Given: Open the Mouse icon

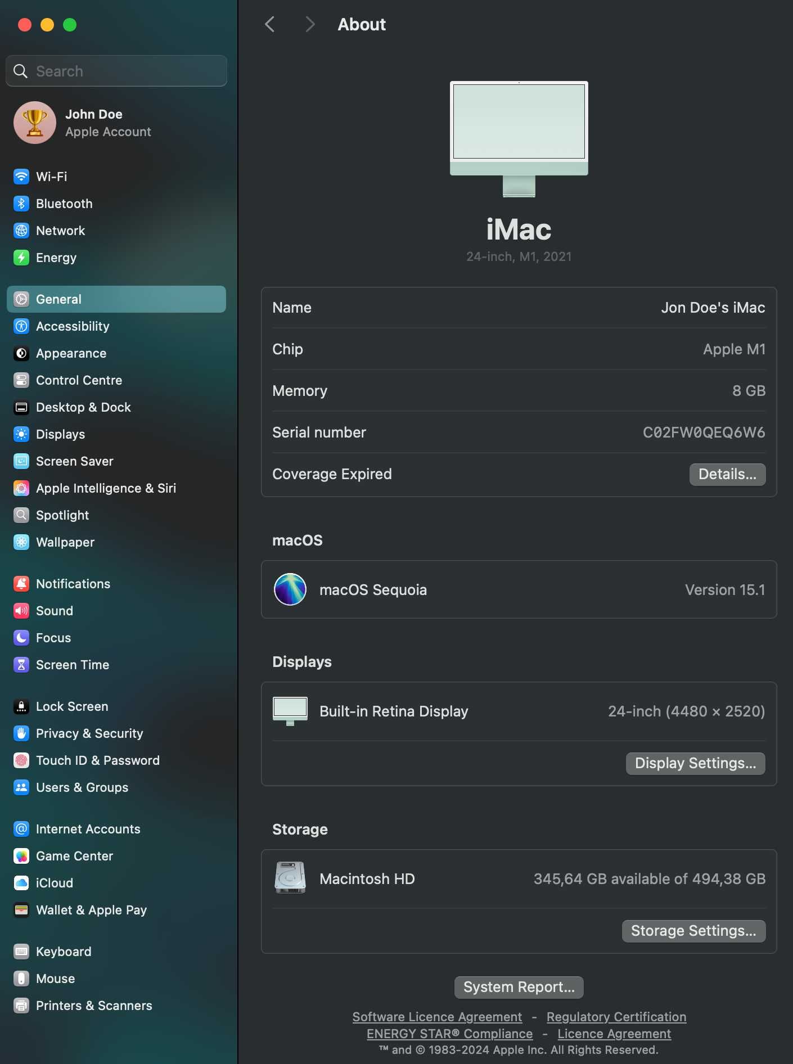Looking at the screenshot, I should tap(21, 979).
